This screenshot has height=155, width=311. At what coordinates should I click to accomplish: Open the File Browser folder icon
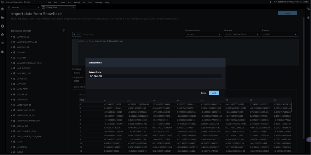pos(2,17)
